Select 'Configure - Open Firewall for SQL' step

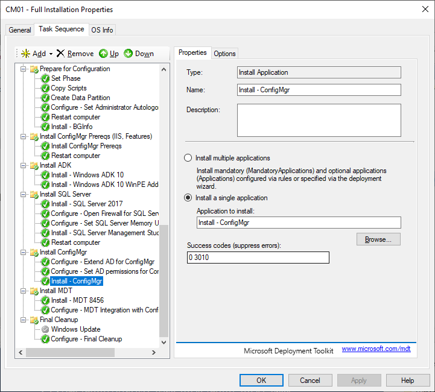pyautogui.click(x=104, y=213)
